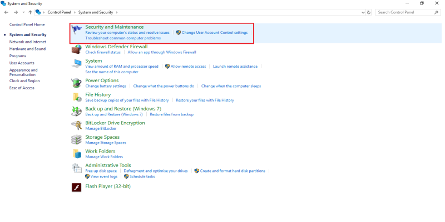Click the shield icon beside Schedule tasks
The image size is (445, 222).
point(127,176)
